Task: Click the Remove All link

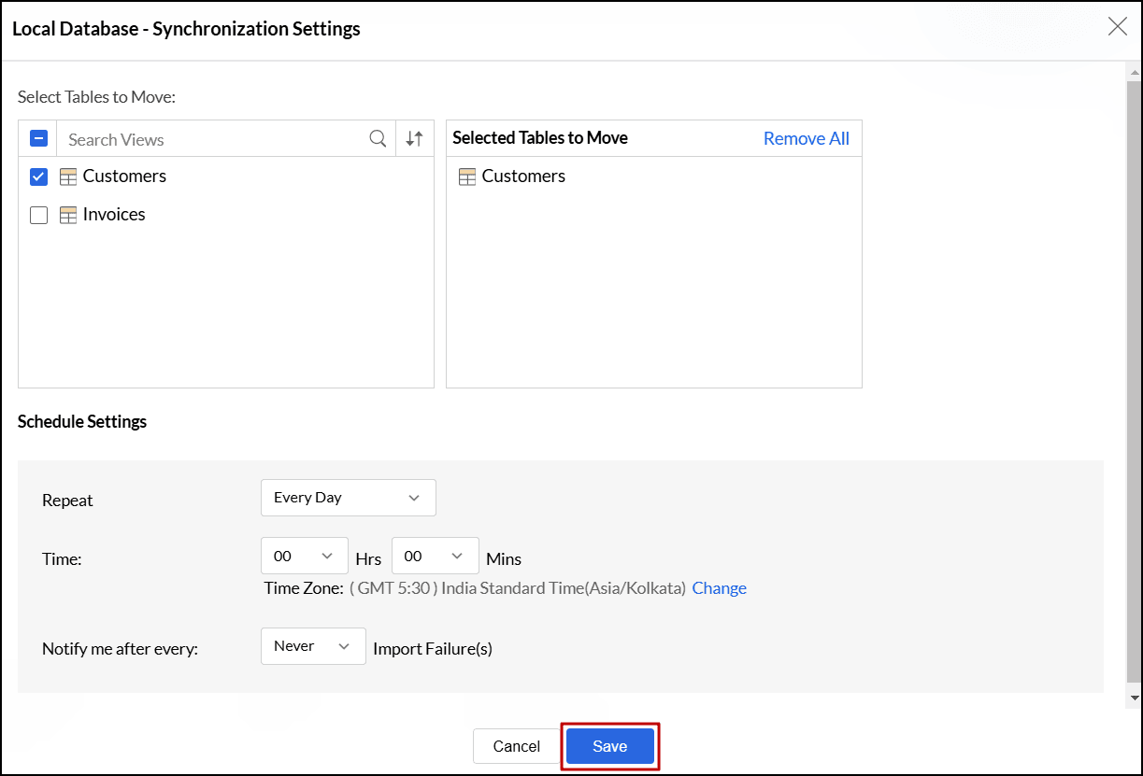Action: click(x=806, y=137)
